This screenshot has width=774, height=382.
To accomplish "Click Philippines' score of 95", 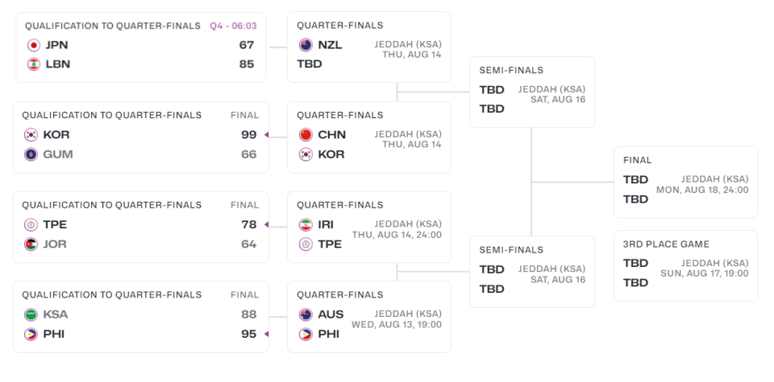I will (x=248, y=335).
